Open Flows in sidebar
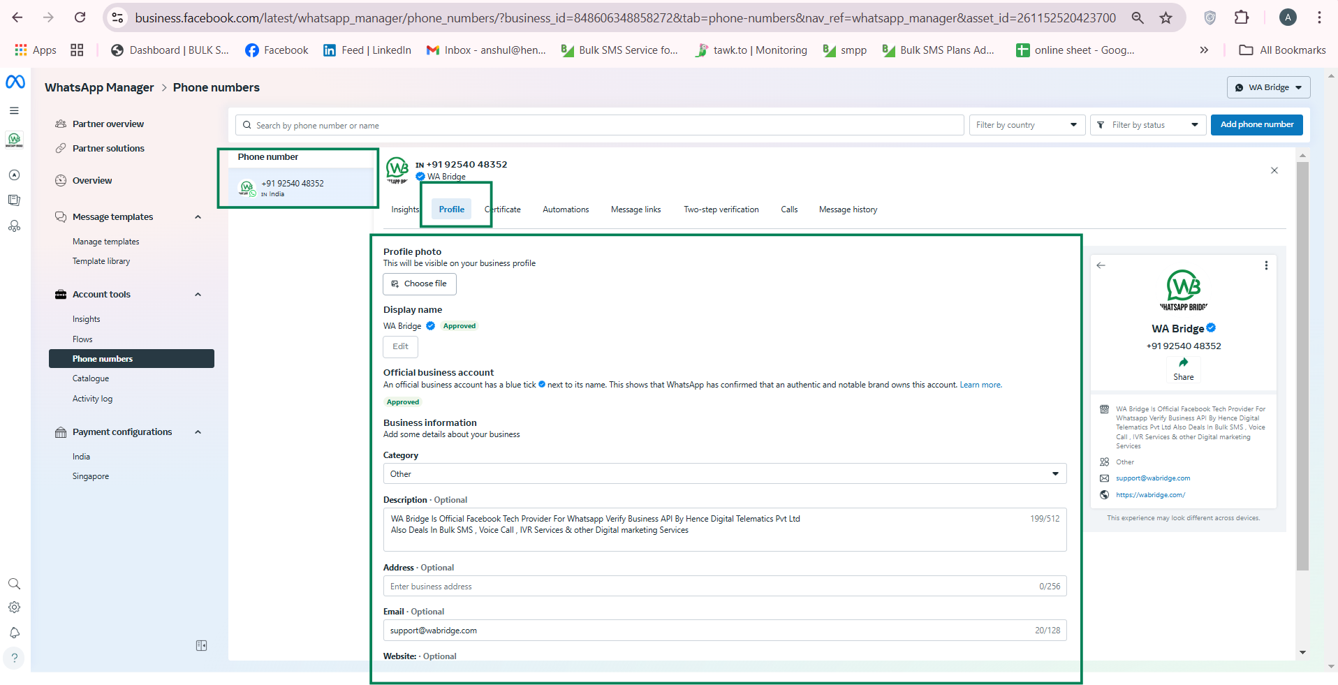Screen dimensions: 1338x685 pyautogui.click(x=82, y=339)
